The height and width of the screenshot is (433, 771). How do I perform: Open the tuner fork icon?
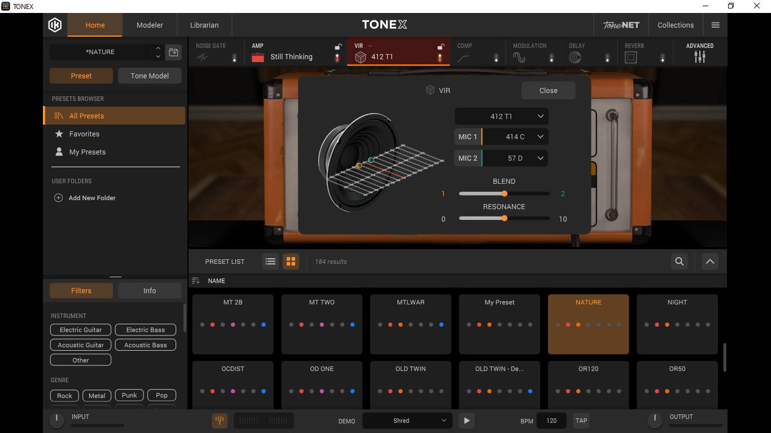(x=220, y=421)
